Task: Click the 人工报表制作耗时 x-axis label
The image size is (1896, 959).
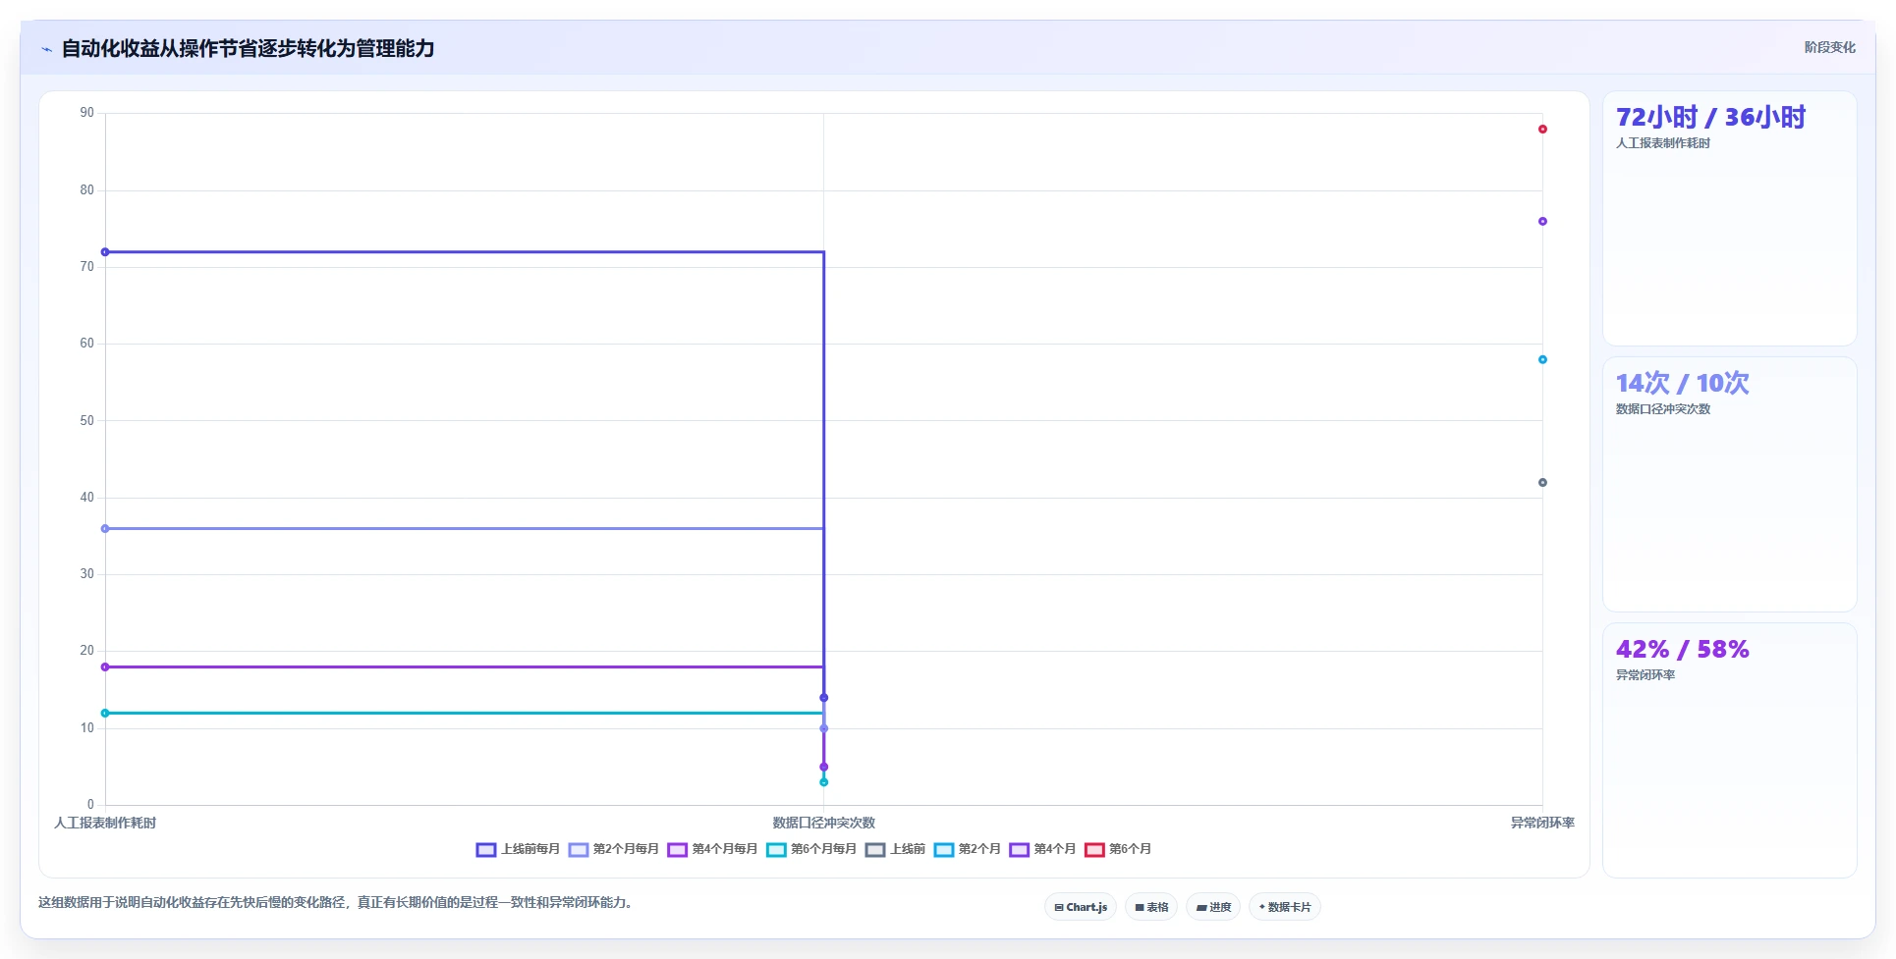Action: (105, 824)
